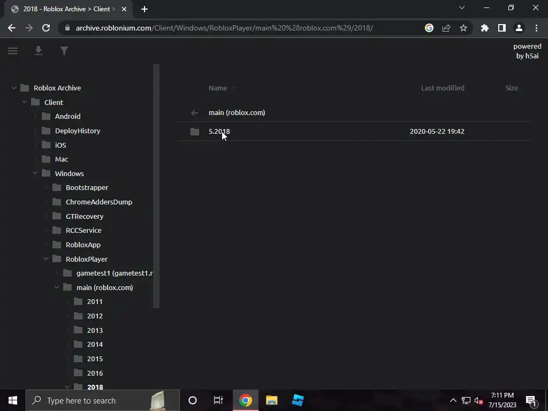Sort by Size column header
Viewport: 548px width, 411px height.
tap(512, 88)
